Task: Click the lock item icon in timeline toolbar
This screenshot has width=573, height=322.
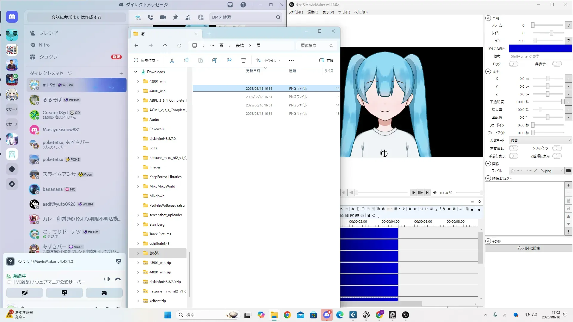Action: 383,209
